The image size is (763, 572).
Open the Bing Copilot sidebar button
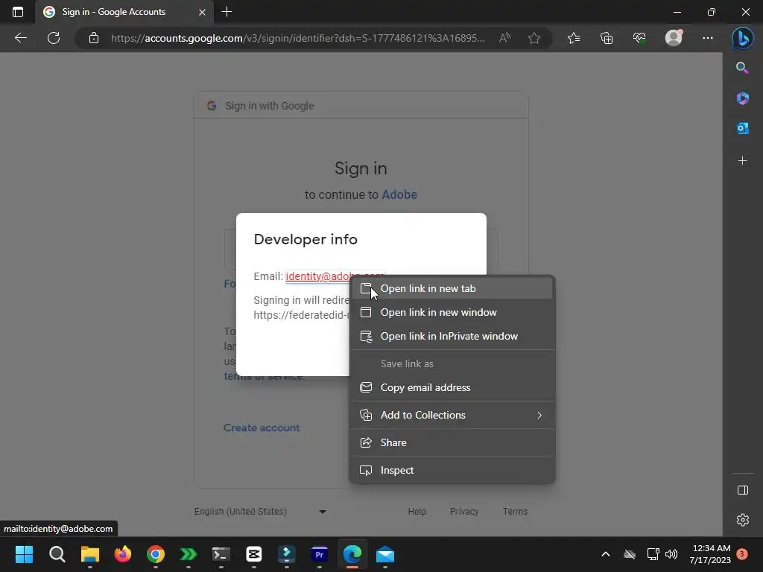coord(743,38)
